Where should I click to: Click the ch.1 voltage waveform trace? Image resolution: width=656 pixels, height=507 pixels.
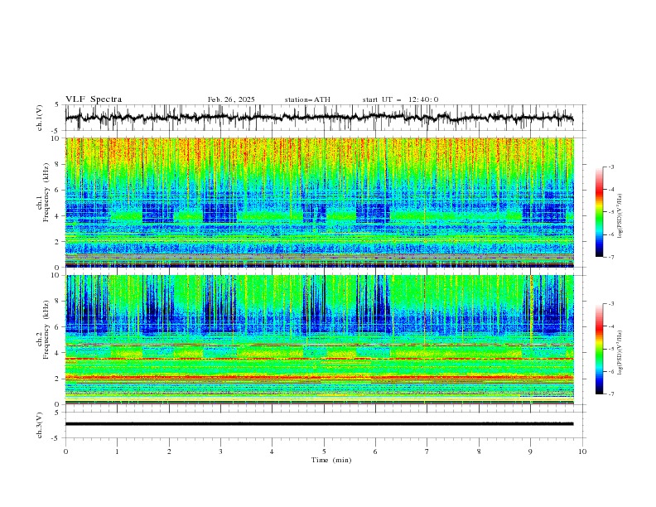(x=319, y=118)
